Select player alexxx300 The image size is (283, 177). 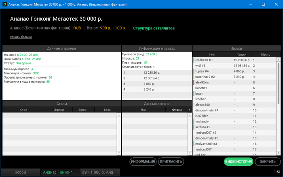(234, 105)
